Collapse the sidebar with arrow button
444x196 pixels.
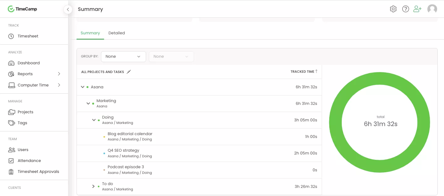68,9
